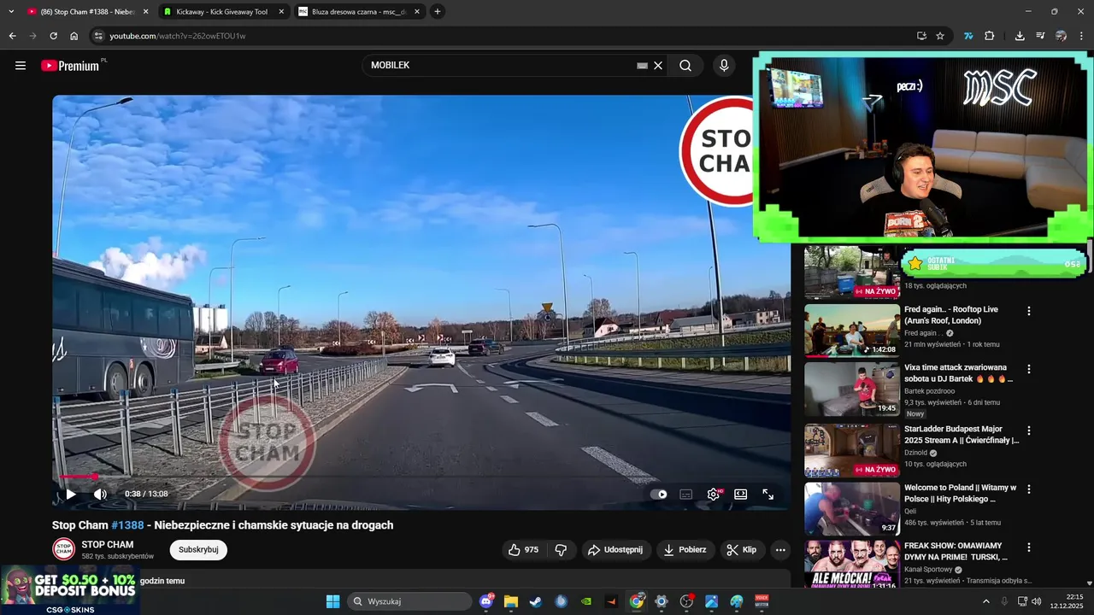Image resolution: width=1094 pixels, height=615 pixels.
Task: Clear the MOBILEK search text
Action: (658, 66)
